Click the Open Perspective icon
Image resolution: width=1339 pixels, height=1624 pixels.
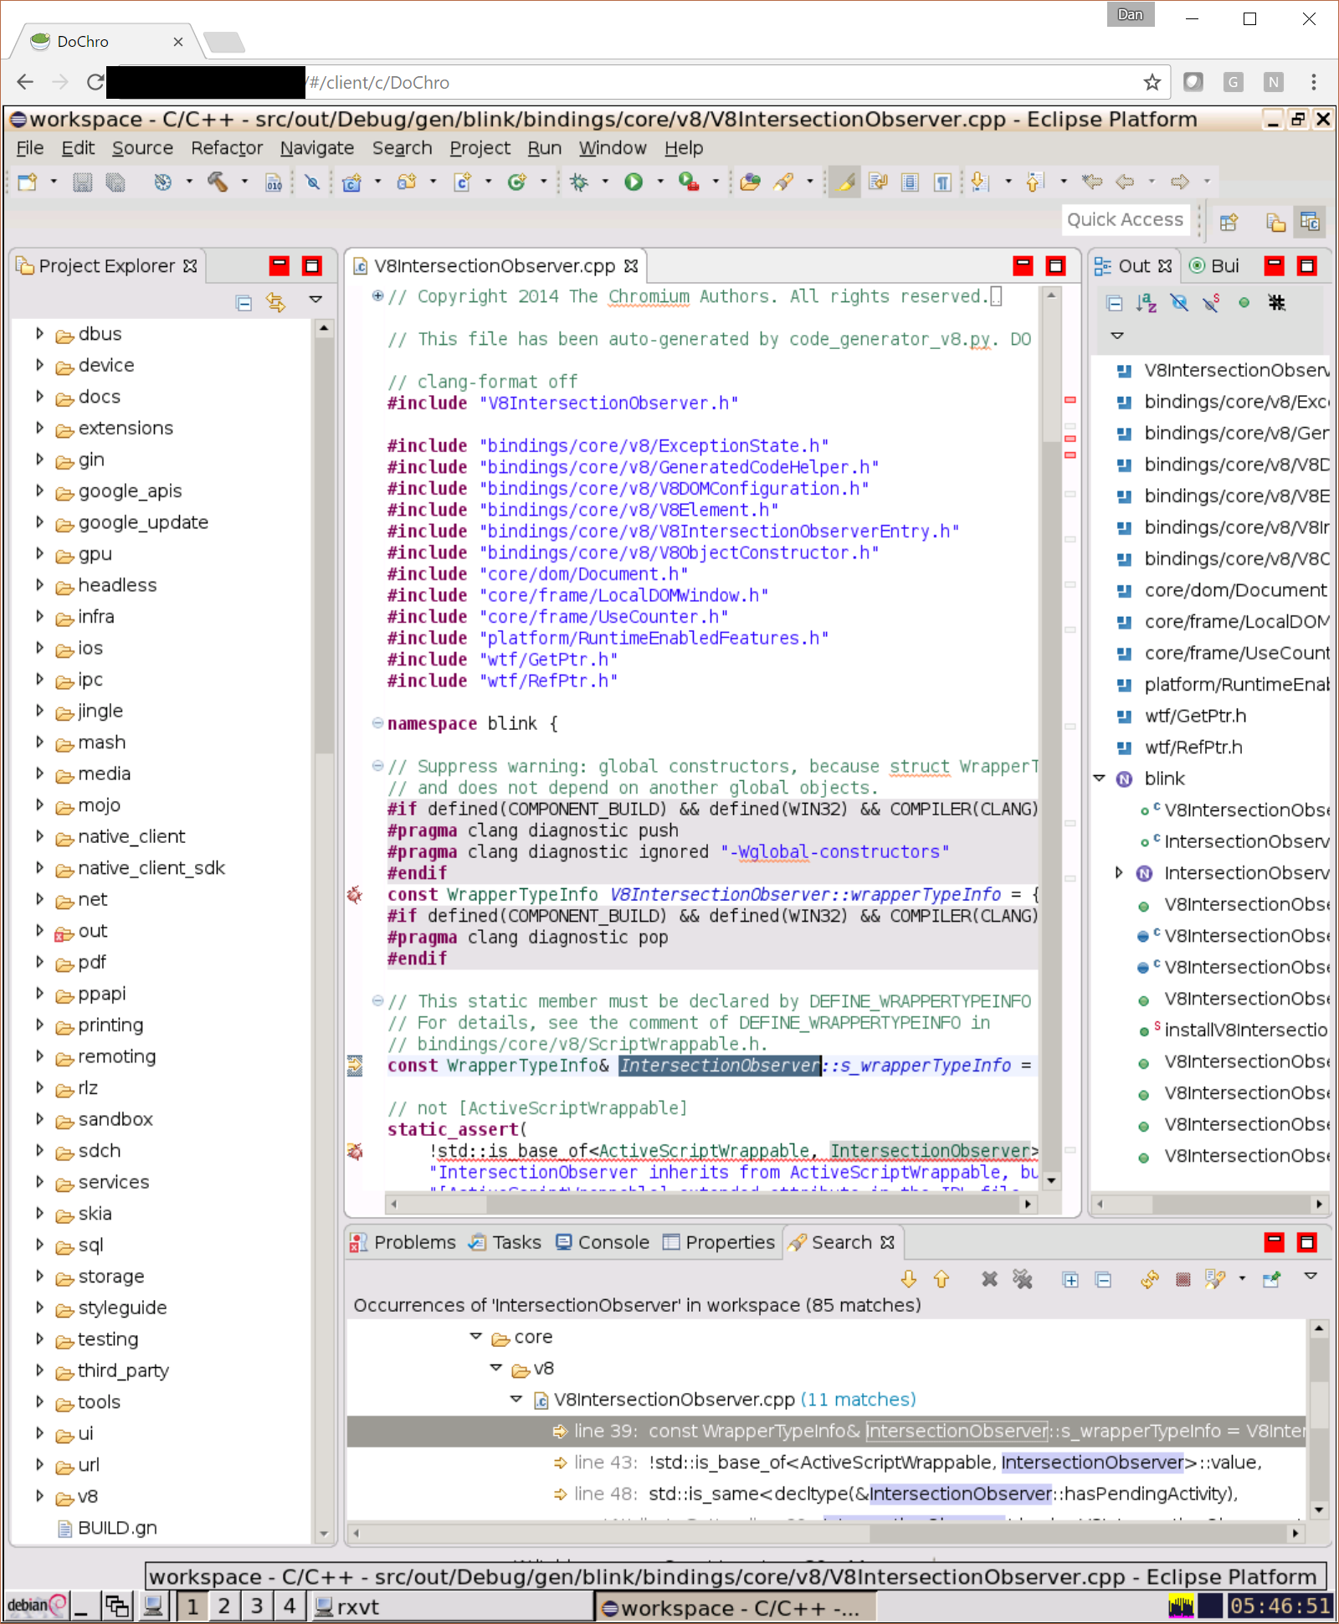[x=1229, y=222]
